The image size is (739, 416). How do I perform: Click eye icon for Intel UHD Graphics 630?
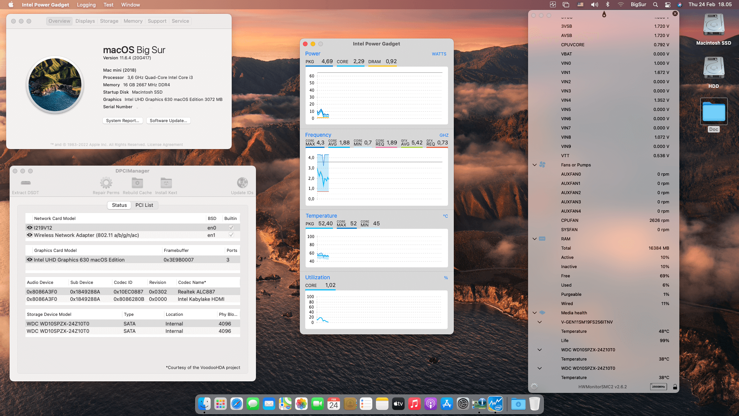click(x=30, y=259)
